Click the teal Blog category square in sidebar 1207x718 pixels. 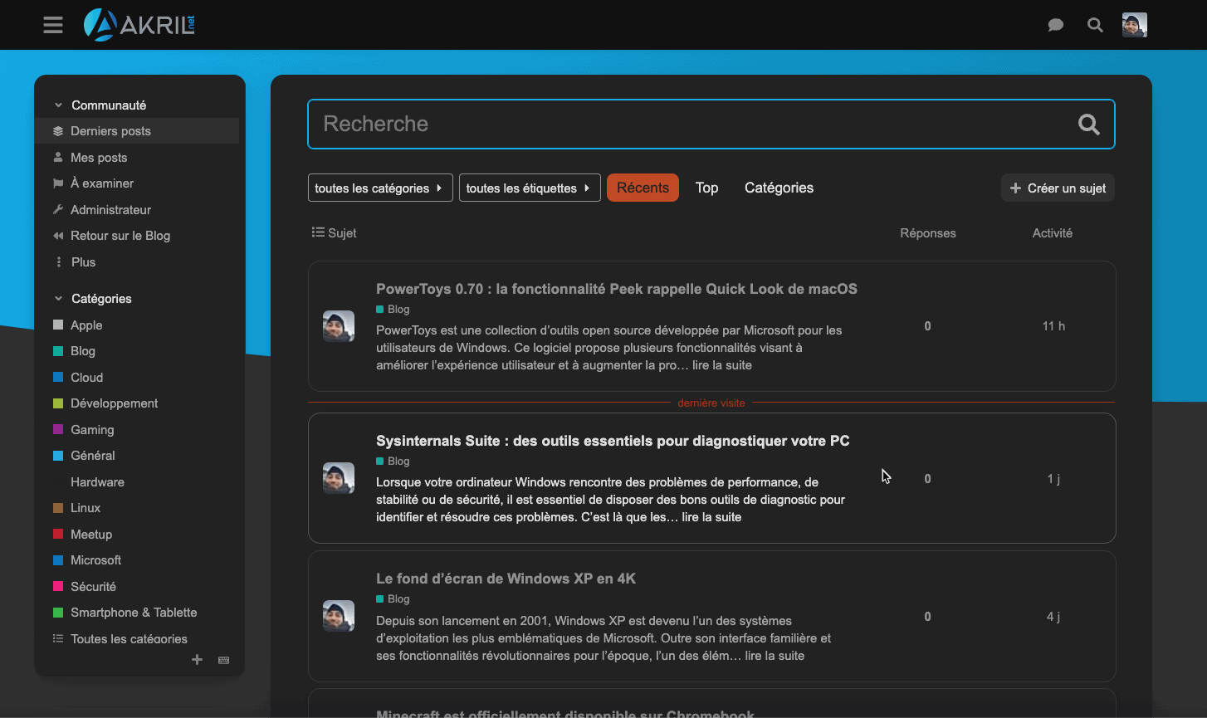coord(58,351)
